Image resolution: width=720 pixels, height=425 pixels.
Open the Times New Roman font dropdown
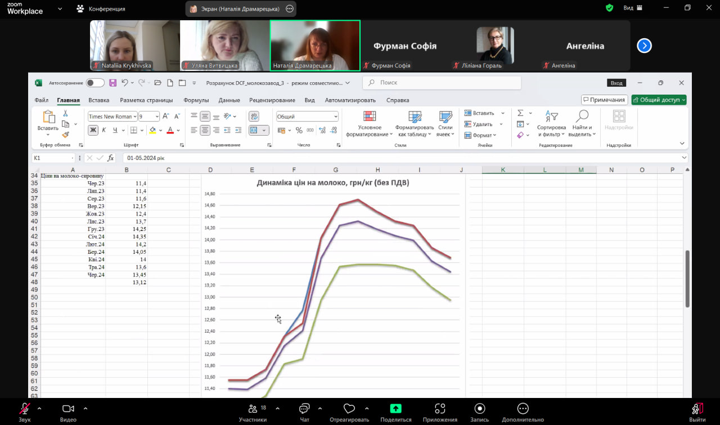coord(135,117)
